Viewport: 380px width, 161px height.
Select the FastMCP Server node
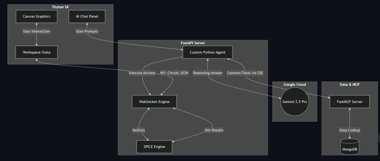(350, 102)
